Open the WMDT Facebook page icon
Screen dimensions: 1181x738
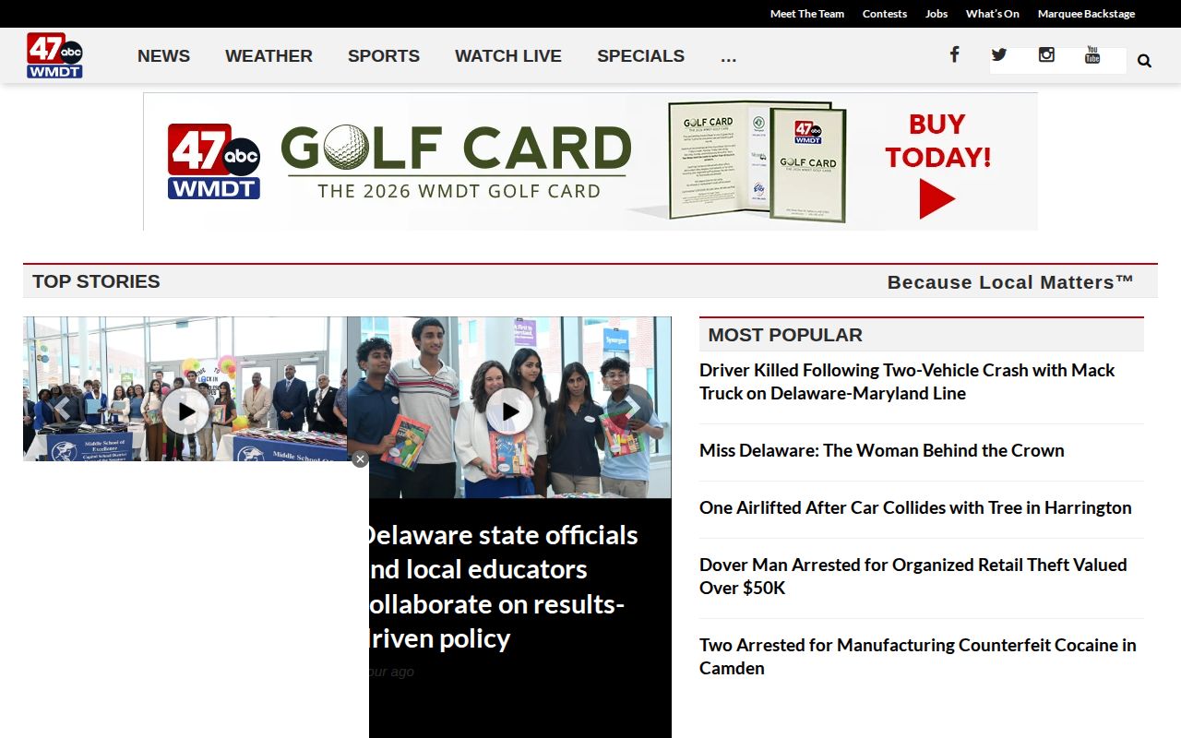[x=954, y=54]
